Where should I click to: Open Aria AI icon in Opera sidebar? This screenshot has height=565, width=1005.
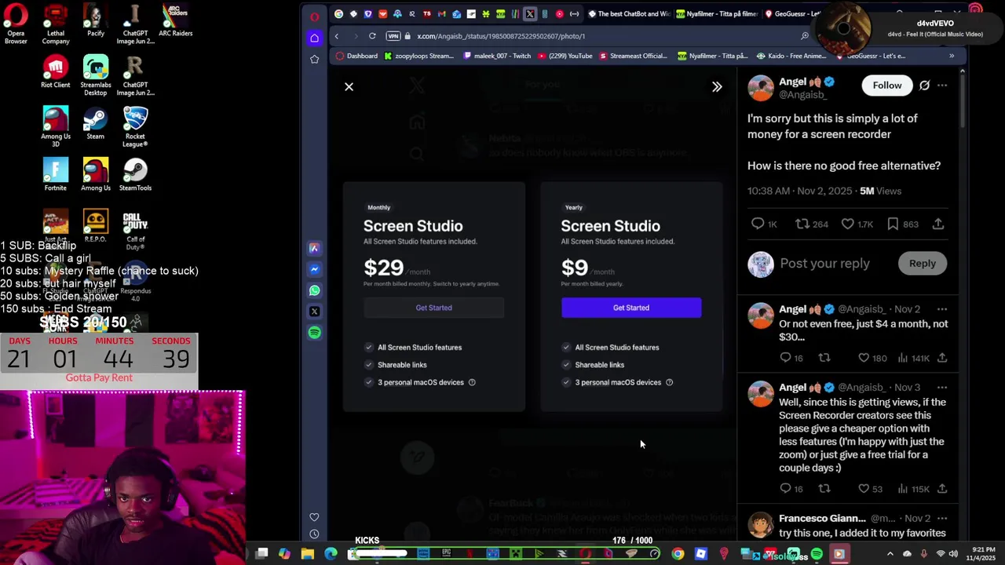(x=314, y=248)
